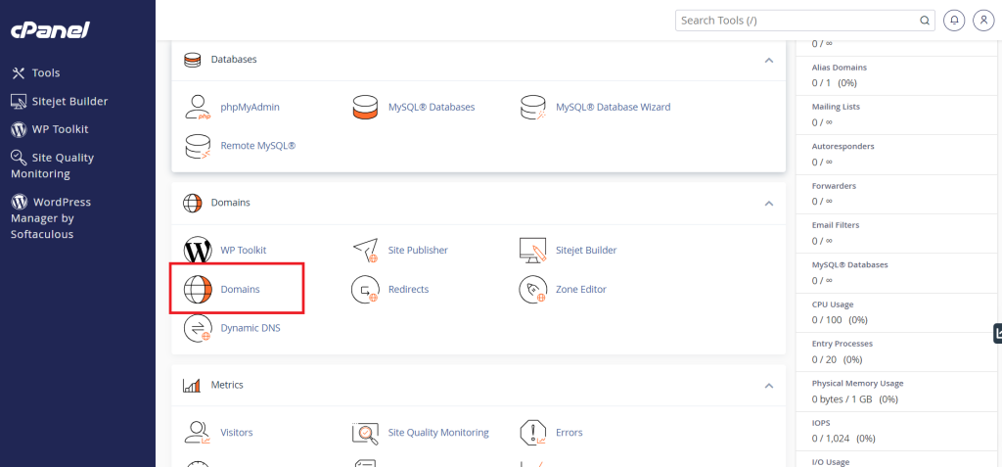
Task: Open the user account menu icon
Action: pos(982,21)
